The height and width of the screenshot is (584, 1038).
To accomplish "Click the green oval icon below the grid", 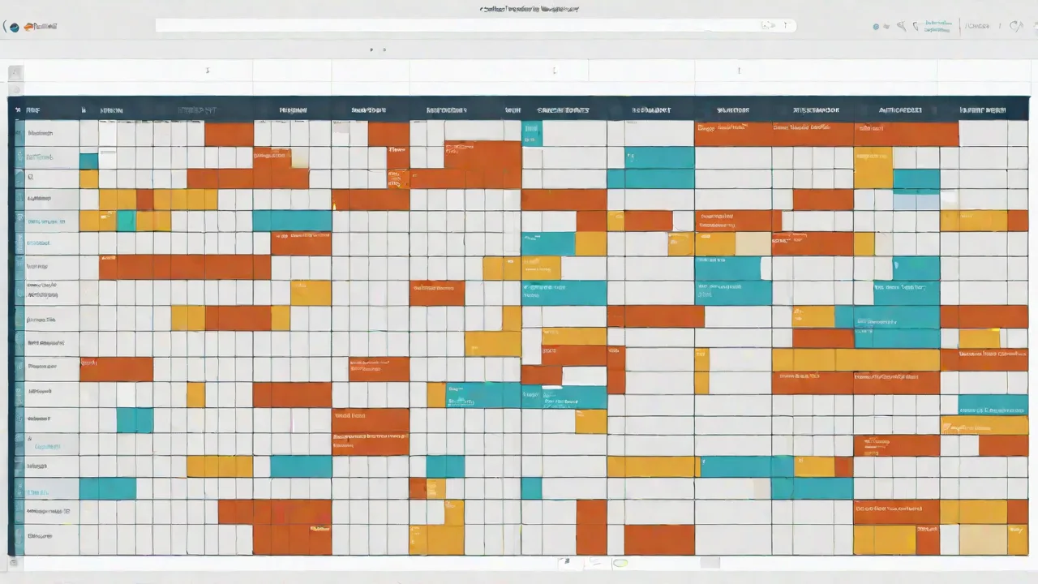I will coord(620,562).
